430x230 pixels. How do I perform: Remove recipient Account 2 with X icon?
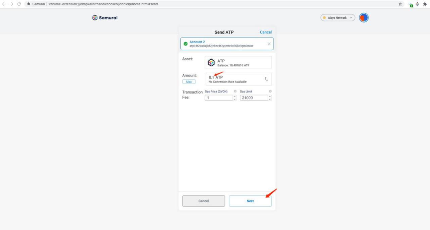pyautogui.click(x=269, y=44)
